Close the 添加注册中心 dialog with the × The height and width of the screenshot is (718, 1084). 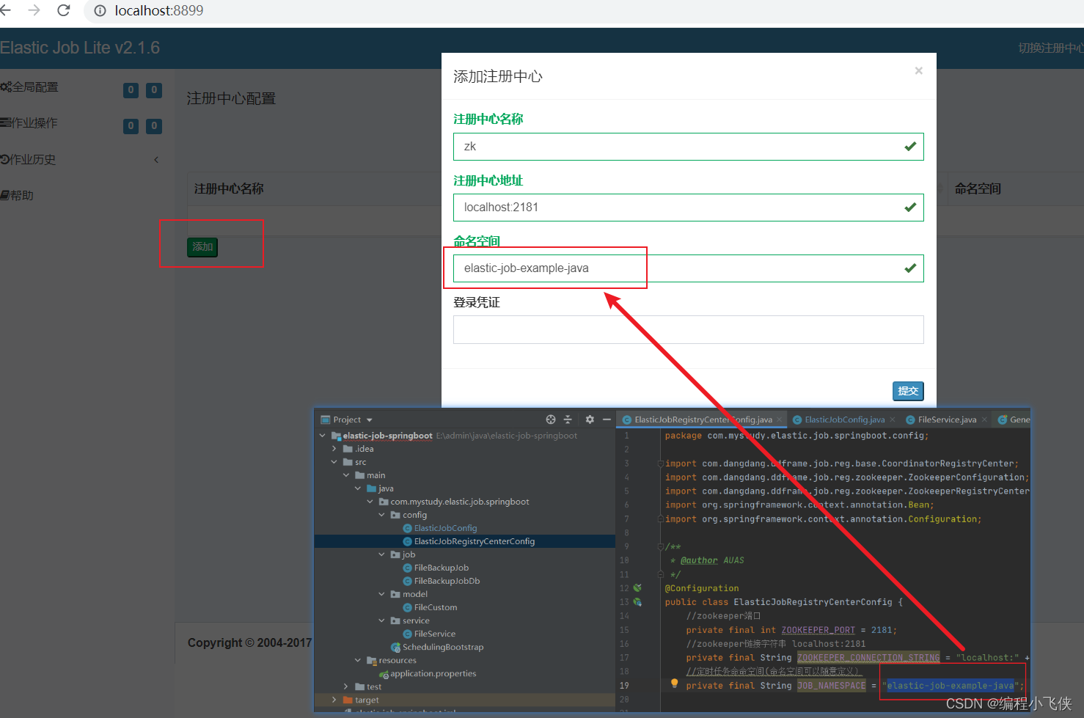pyautogui.click(x=918, y=70)
